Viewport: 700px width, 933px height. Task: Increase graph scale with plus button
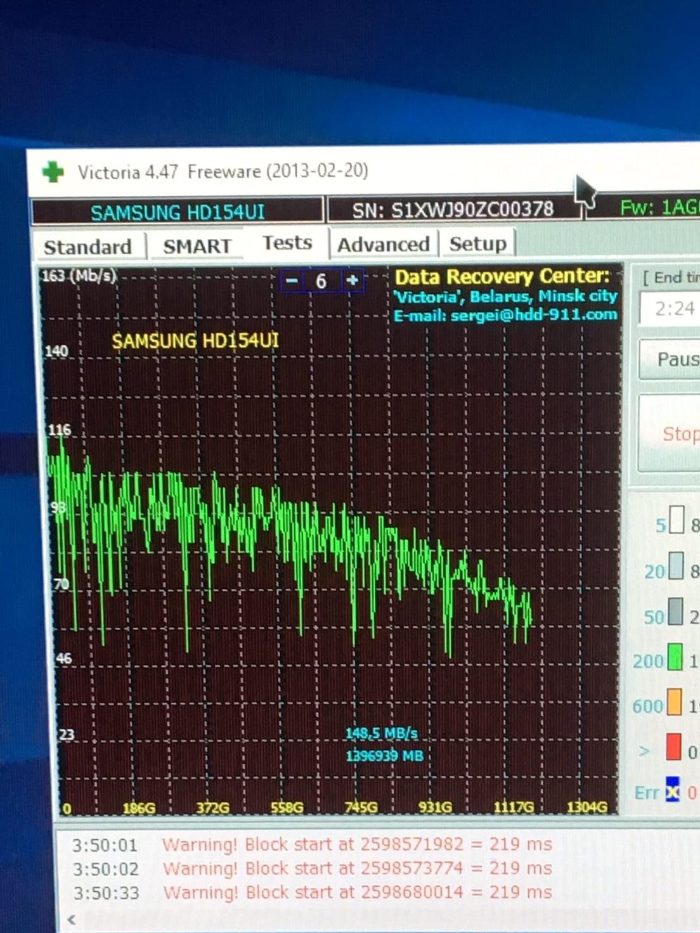tap(352, 280)
